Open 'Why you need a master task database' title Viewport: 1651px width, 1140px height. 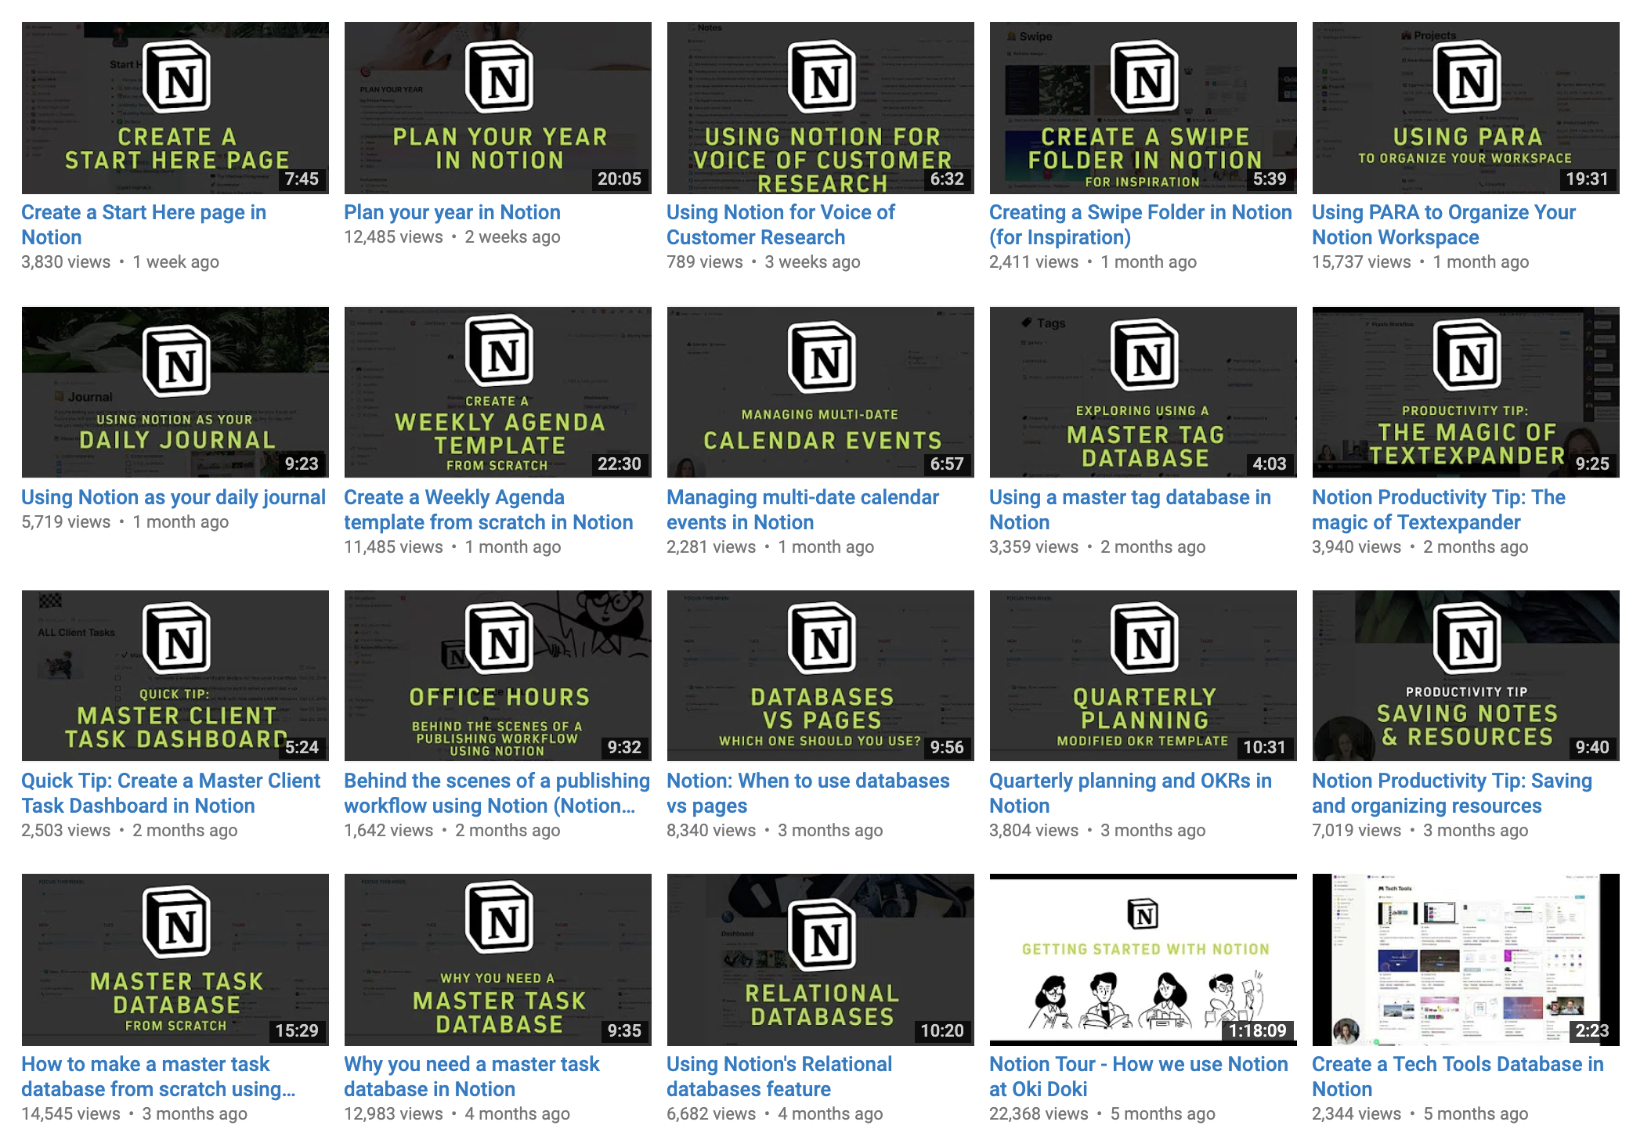pyautogui.click(x=471, y=1077)
